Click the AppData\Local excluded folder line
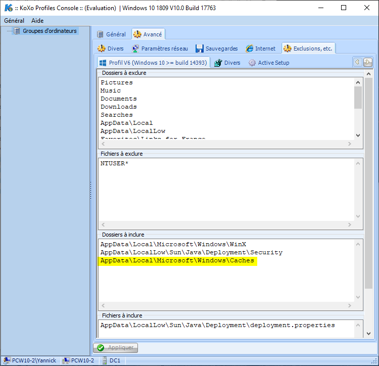This screenshot has width=379, height=366. pyautogui.click(x=126, y=123)
